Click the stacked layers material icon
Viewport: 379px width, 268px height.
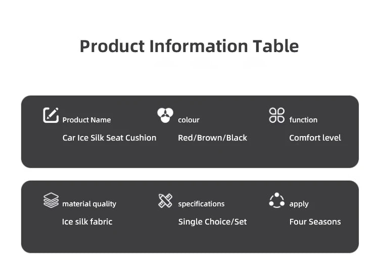click(51, 200)
